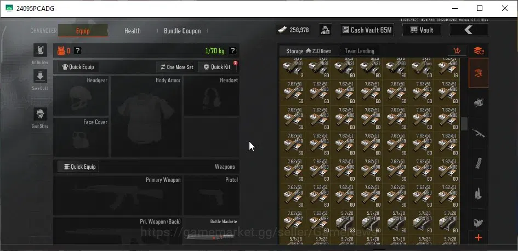The image size is (518, 251).
Task: Select the M80 ammo stack of 16
Action: point(447,68)
